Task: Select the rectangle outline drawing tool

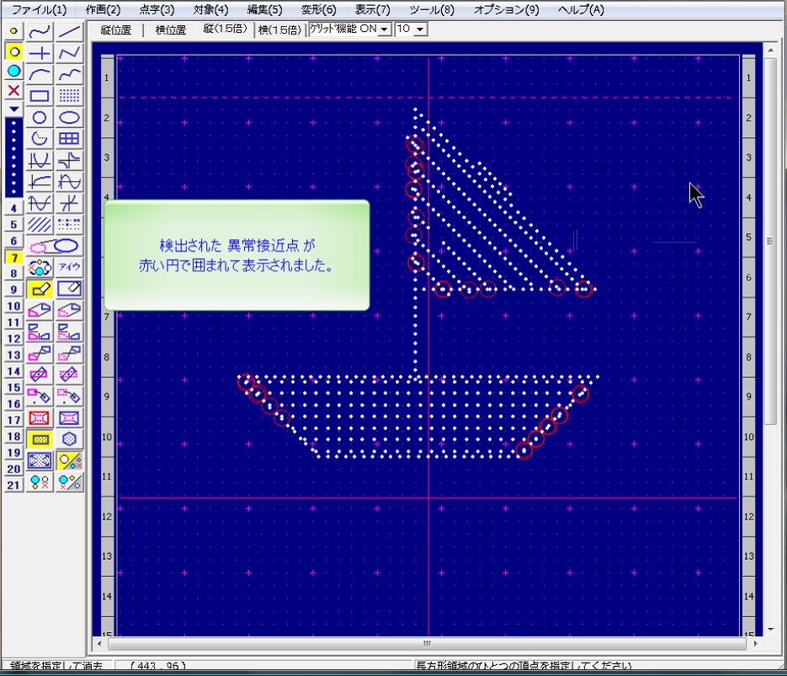Action: [x=40, y=95]
